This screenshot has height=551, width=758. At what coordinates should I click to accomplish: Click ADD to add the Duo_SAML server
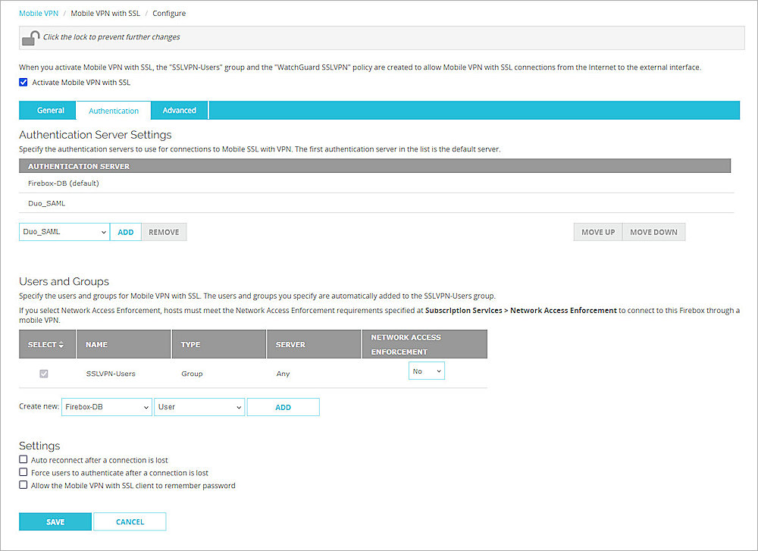pyautogui.click(x=125, y=231)
